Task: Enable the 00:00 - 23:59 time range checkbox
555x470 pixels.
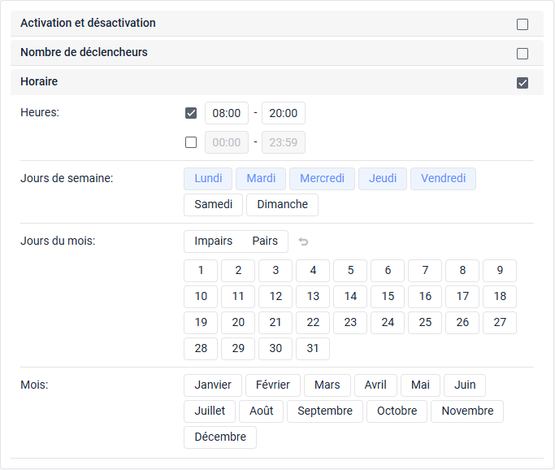Action: 191,142
